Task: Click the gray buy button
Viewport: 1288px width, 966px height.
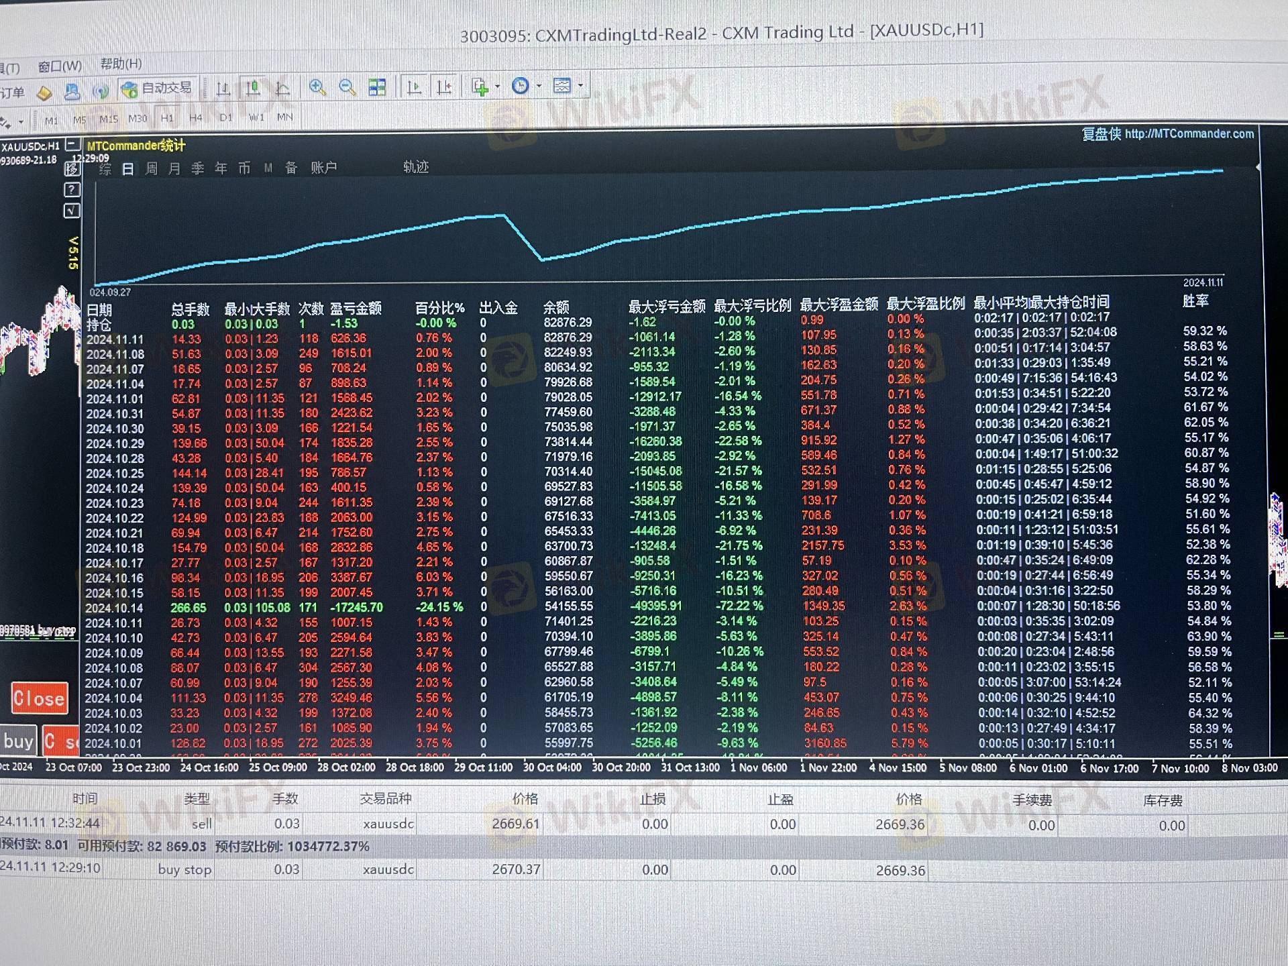Action: 19,741
